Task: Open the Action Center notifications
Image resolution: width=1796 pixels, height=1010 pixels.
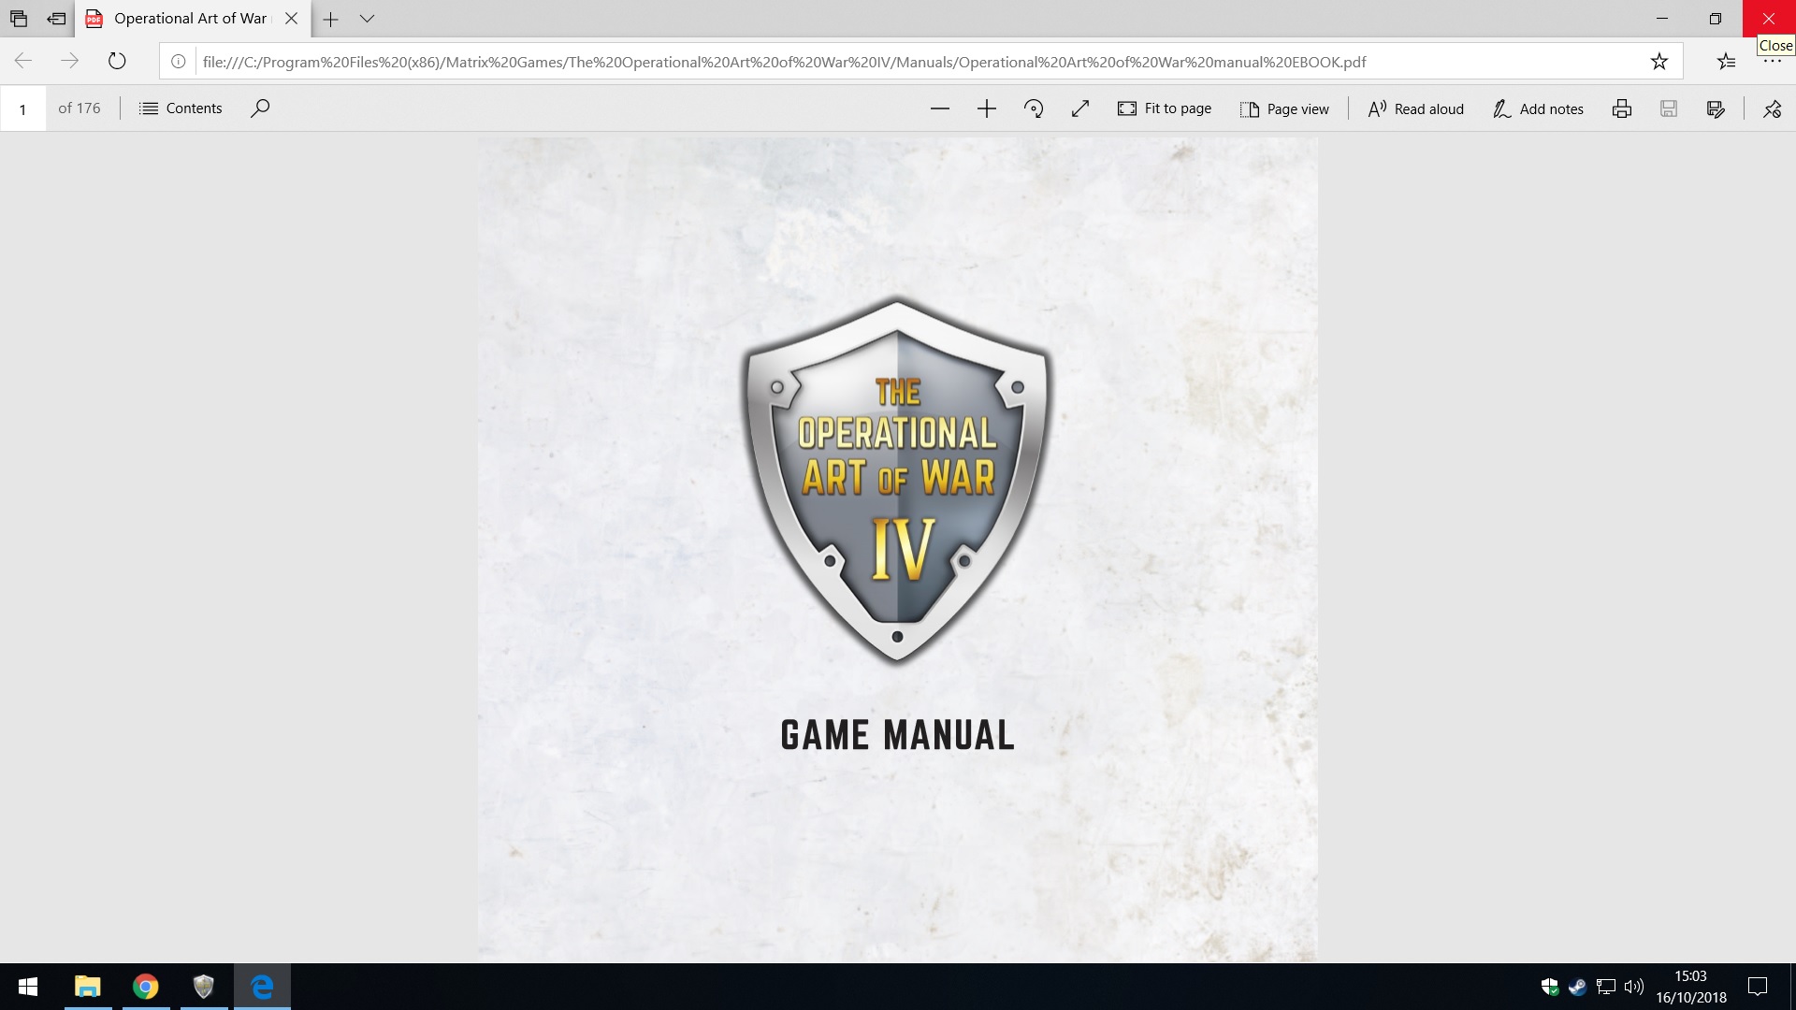Action: pyautogui.click(x=1758, y=987)
